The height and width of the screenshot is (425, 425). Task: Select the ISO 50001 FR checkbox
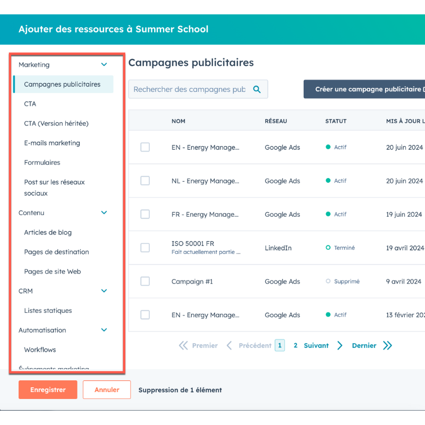click(x=145, y=248)
